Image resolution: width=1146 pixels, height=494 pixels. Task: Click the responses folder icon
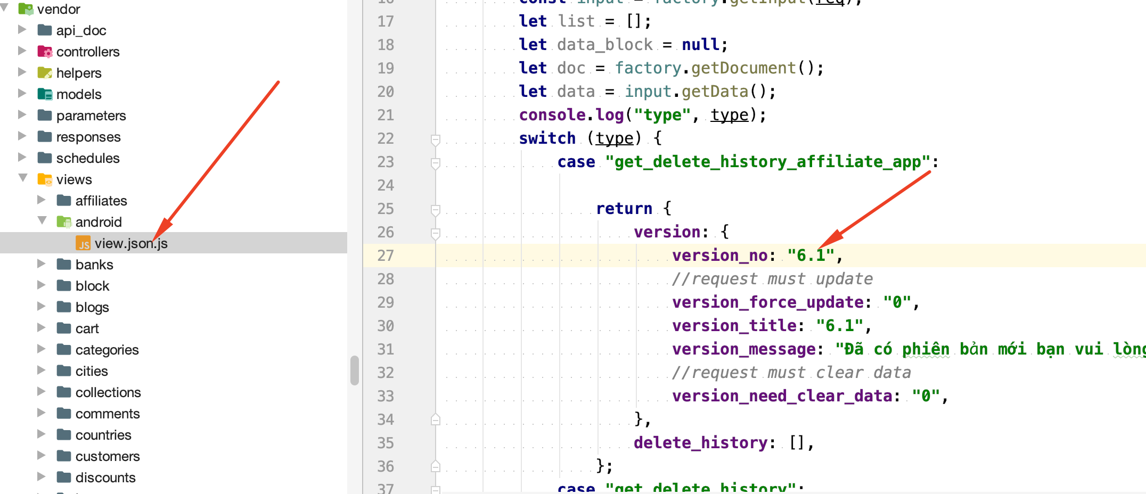click(45, 136)
